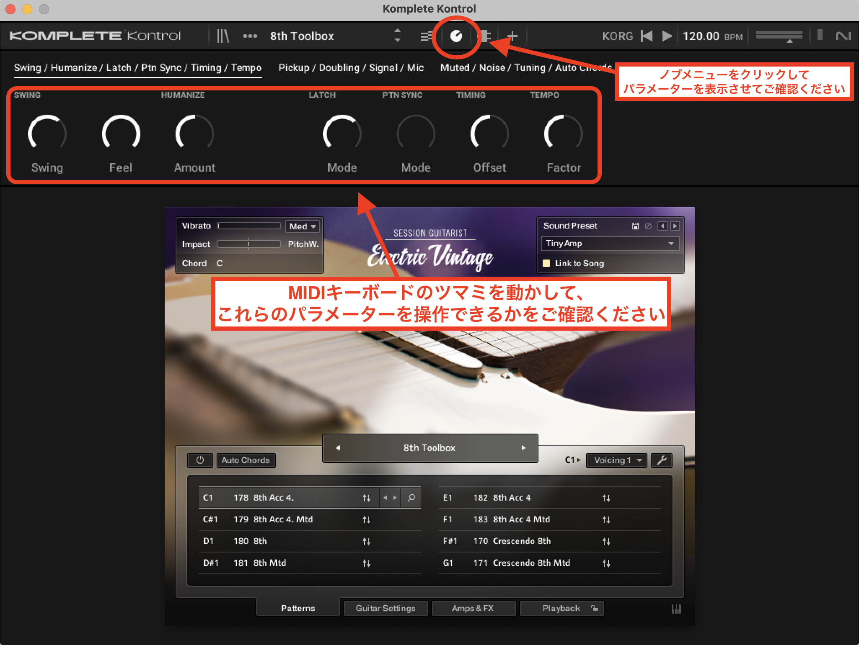Show the knob parameter view
Screen dimensions: 859x645
coord(456,36)
